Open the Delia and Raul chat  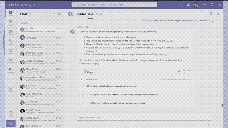(40, 46)
